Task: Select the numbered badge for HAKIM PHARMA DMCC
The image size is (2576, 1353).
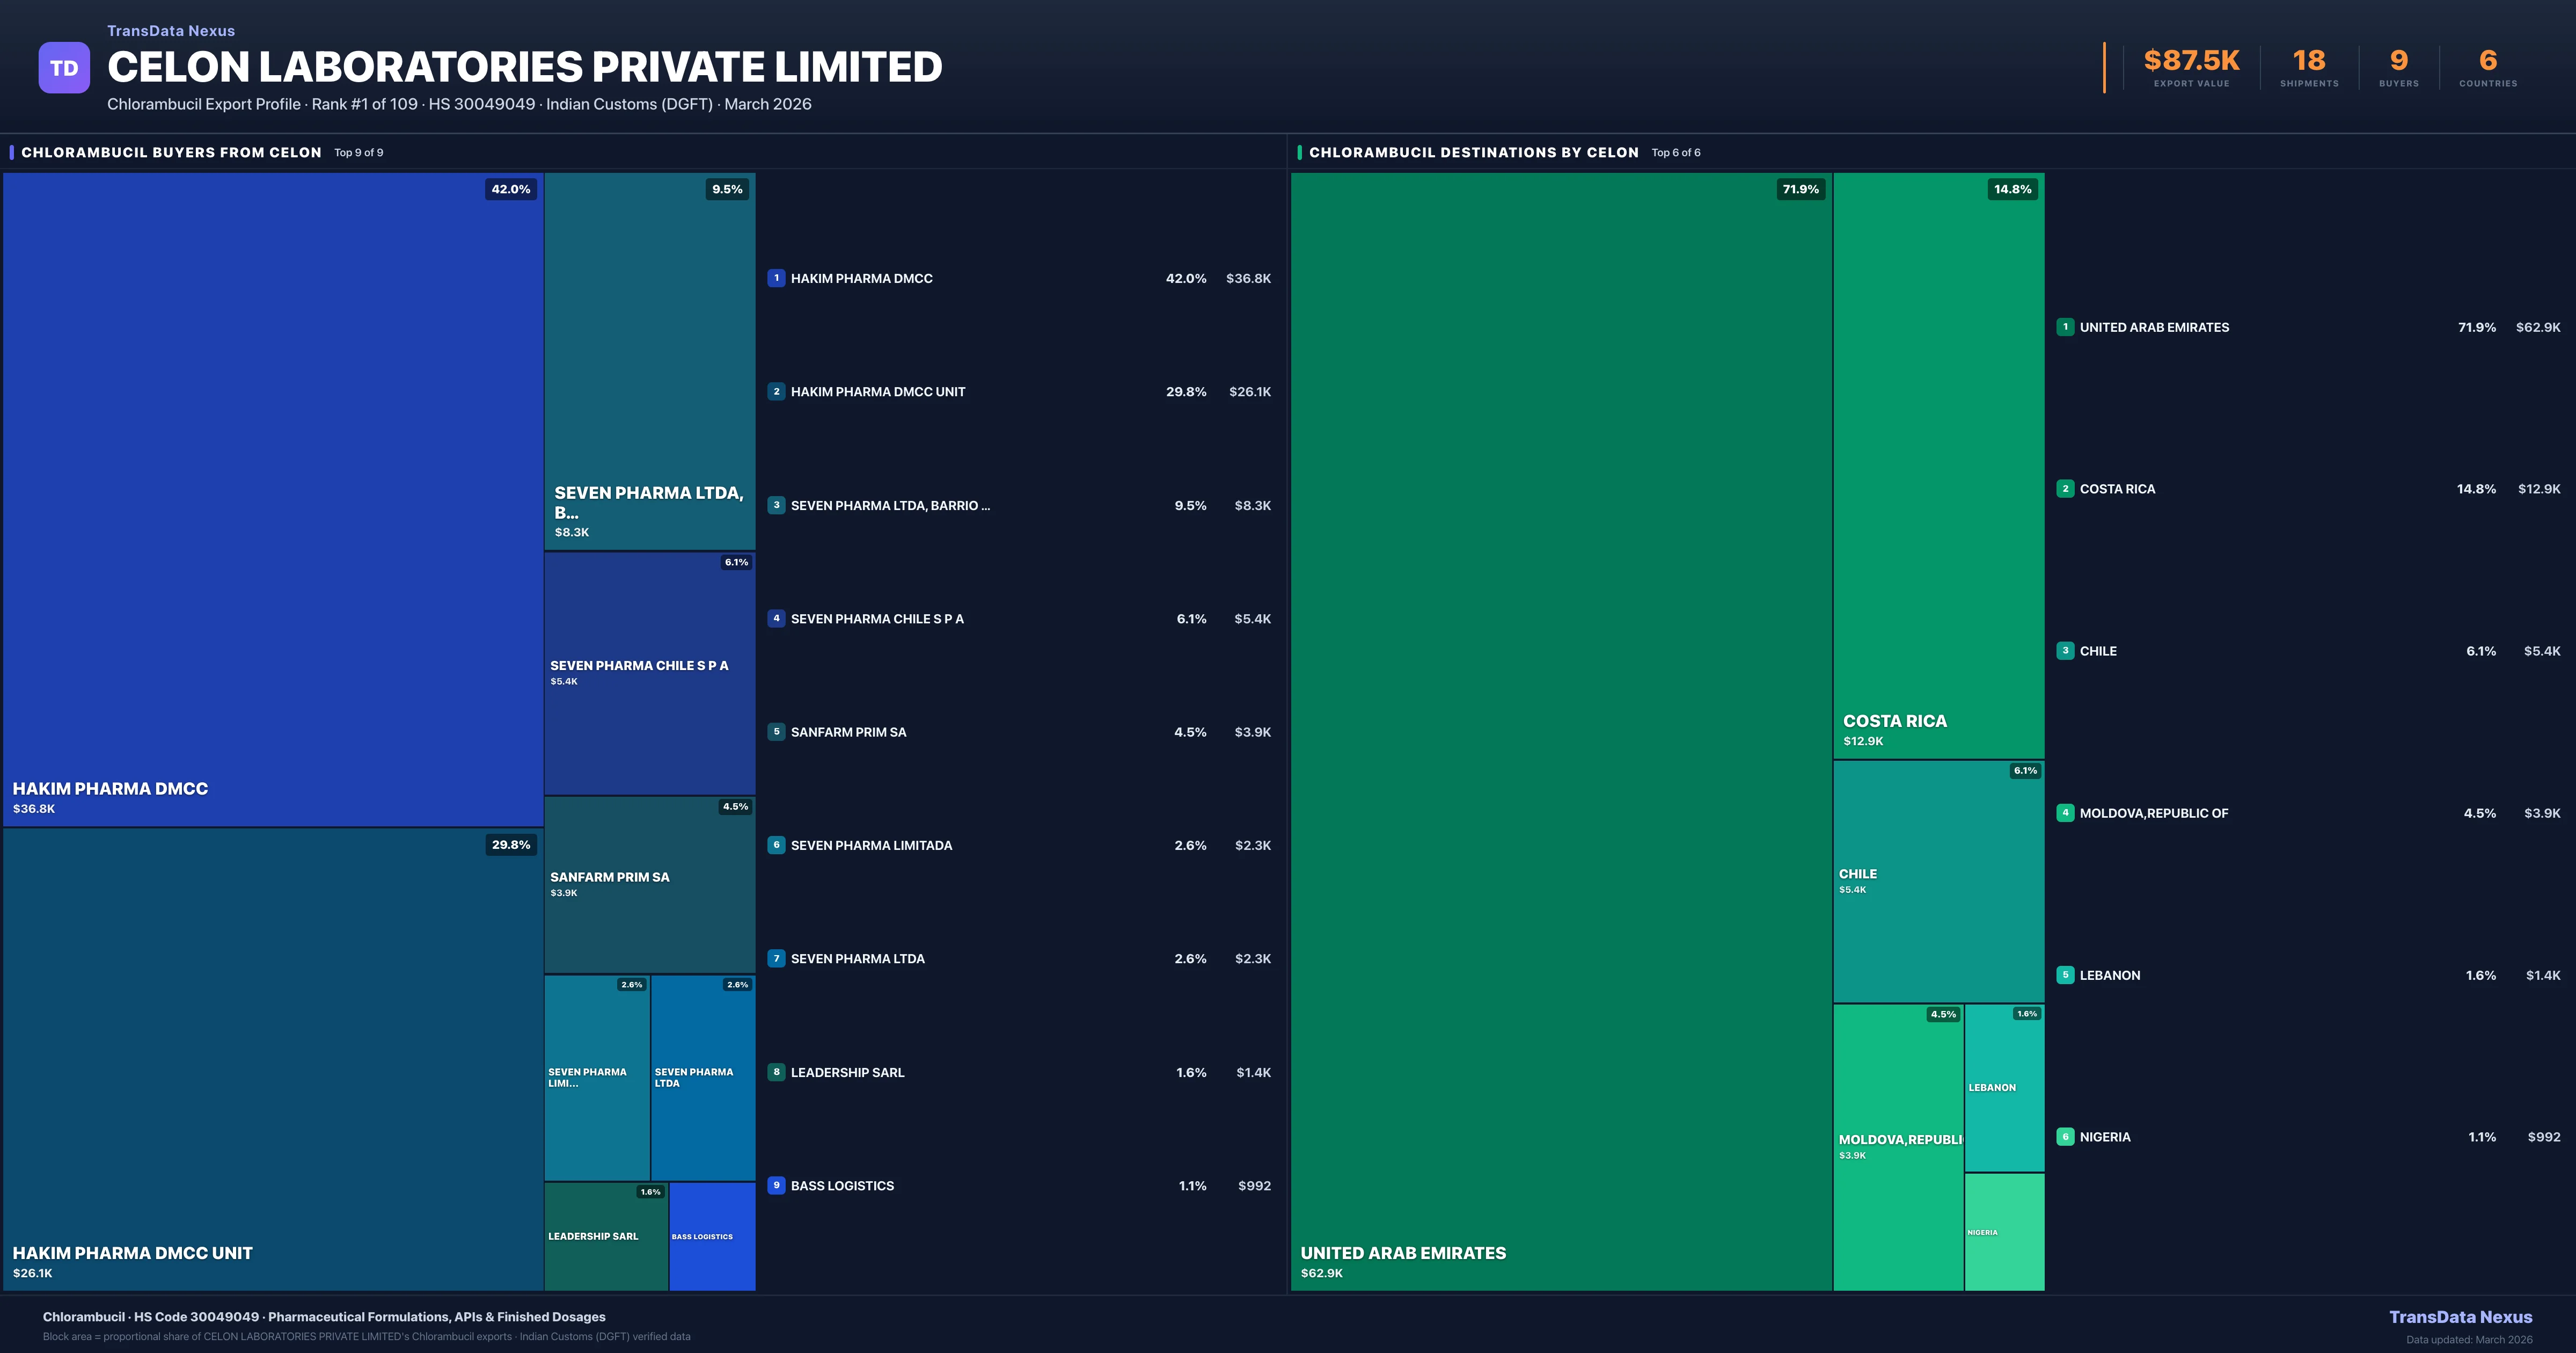Action: tap(777, 278)
